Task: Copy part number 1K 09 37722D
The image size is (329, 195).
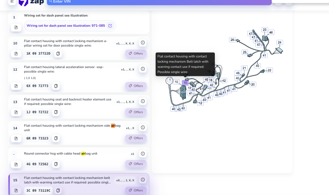Action: (58, 54)
